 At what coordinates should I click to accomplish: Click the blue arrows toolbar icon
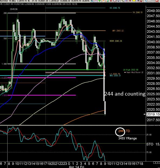point(92,1)
